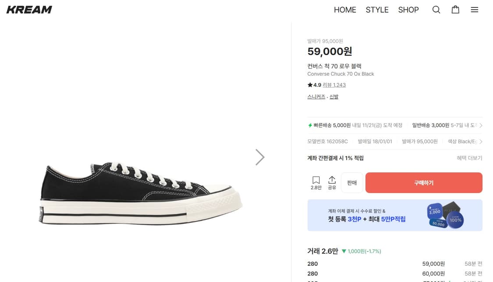Click the KREAM logo
The height and width of the screenshot is (282, 493).
click(28, 9)
